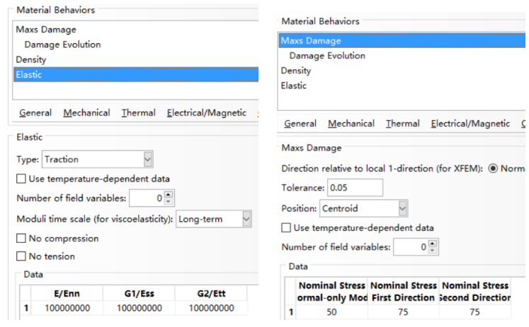Check the No tension option

(21, 256)
